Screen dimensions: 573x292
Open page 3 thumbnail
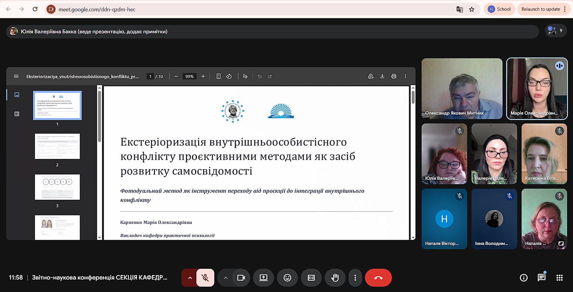point(57,187)
